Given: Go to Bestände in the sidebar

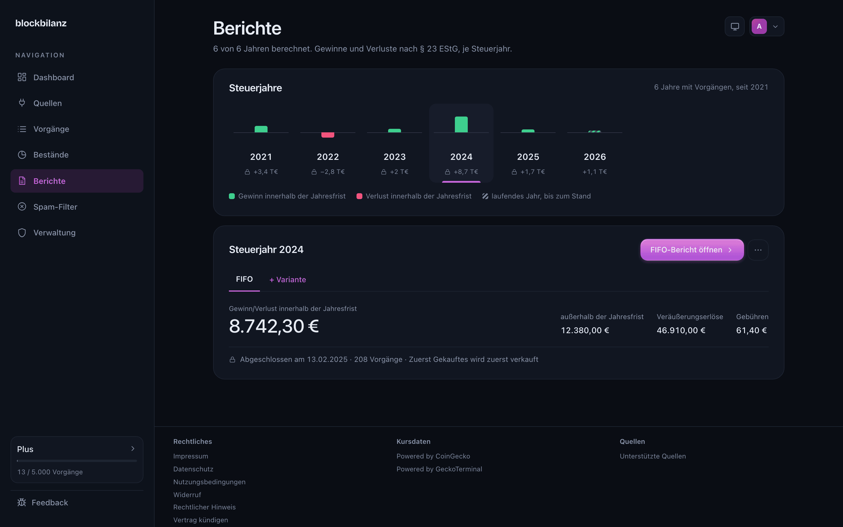Looking at the screenshot, I should pyautogui.click(x=77, y=155).
